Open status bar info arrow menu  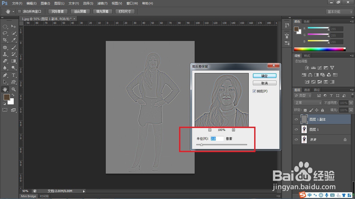84,191
